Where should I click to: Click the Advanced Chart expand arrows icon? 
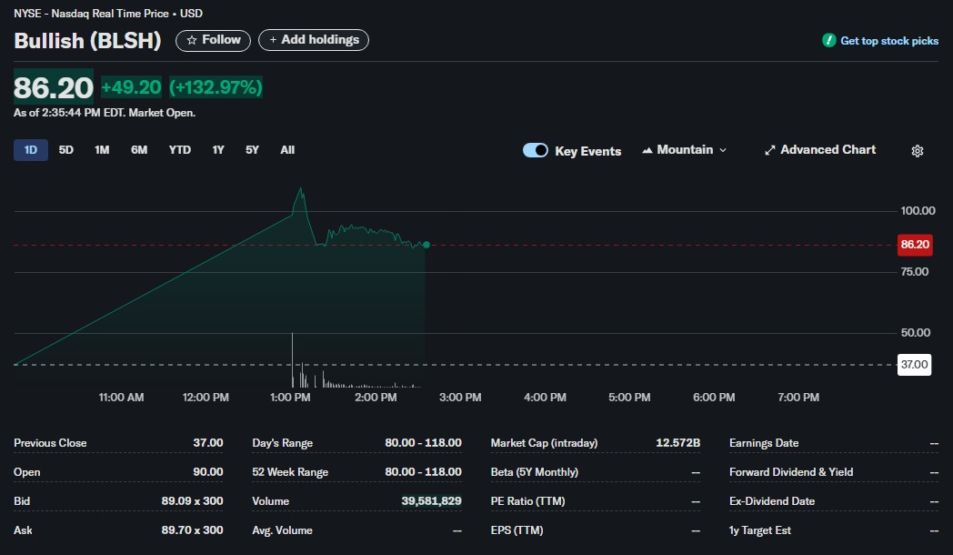click(x=769, y=150)
